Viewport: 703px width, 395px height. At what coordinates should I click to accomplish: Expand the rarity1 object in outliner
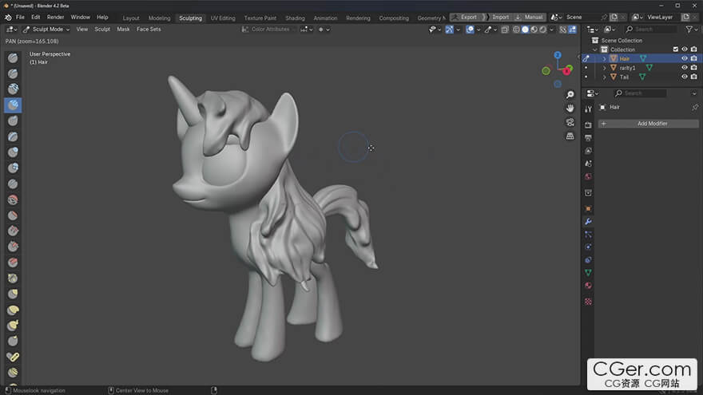tap(605, 68)
